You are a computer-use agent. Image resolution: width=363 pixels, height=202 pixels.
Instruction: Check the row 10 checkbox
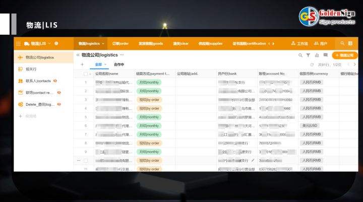pos(86,160)
